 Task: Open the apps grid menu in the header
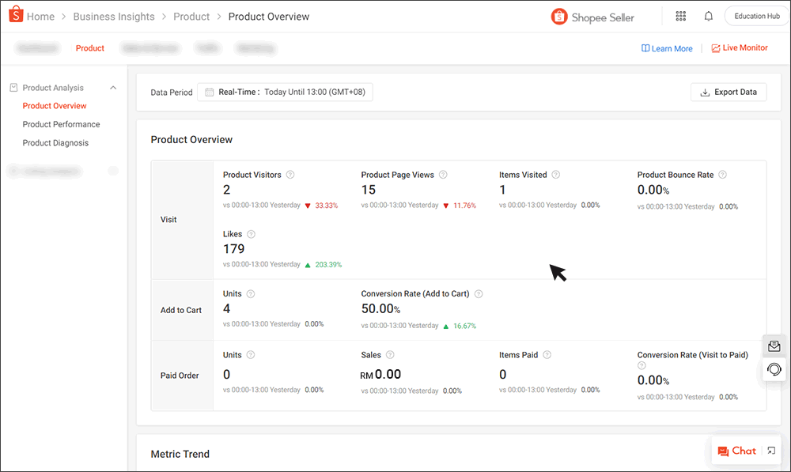coord(680,16)
